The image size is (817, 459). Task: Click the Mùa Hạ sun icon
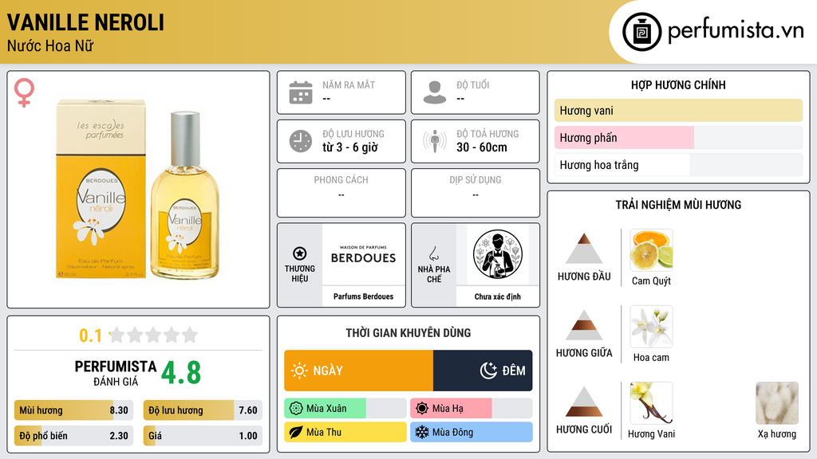(x=422, y=409)
